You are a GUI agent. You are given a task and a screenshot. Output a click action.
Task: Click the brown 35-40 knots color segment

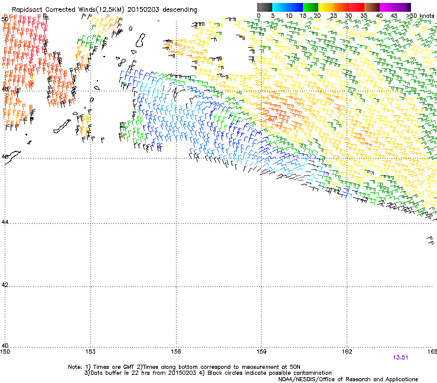[372, 7]
